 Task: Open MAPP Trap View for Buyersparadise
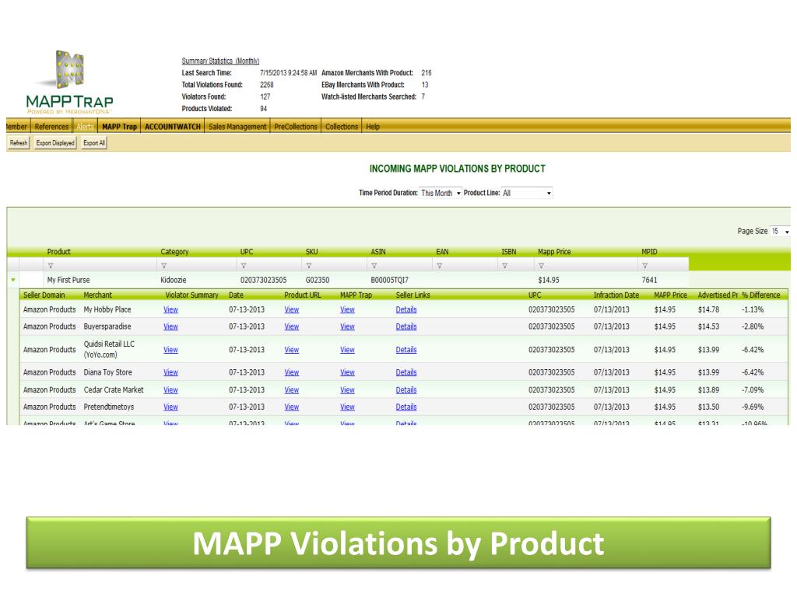pos(347,326)
